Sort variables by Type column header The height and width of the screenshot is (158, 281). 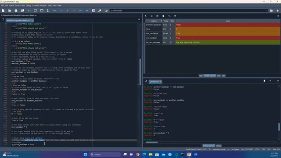(166, 21)
